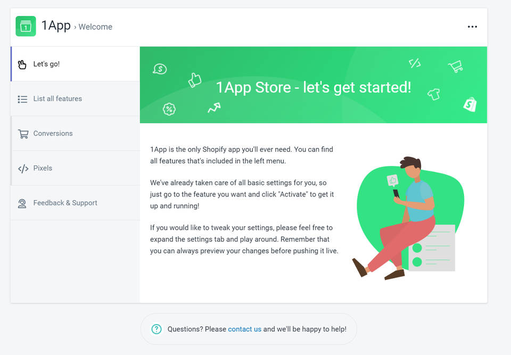Click the support icon next to Feedback & Support
The image size is (511, 355).
pyautogui.click(x=22, y=203)
